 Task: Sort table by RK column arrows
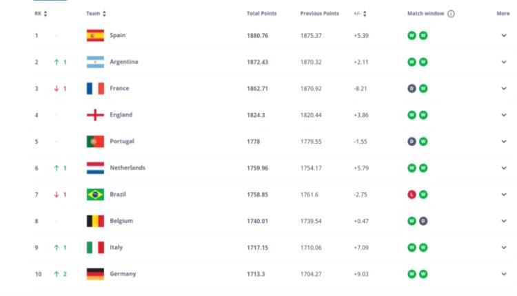pos(45,14)
